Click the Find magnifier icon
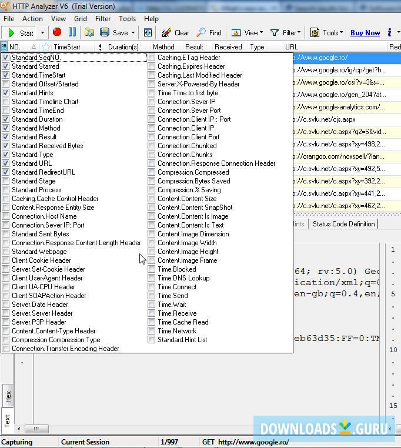 [x=201, y=32]
